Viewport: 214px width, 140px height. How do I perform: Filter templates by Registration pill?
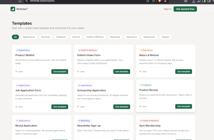click(149, 37)
